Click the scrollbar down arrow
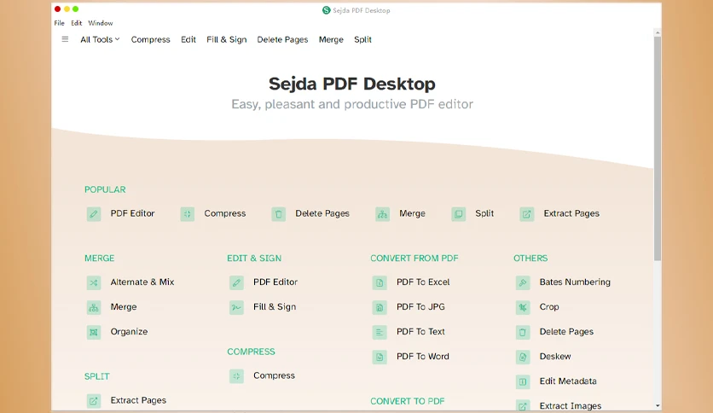This screenshot has width=713, height=413. click(x=658, y=405)
